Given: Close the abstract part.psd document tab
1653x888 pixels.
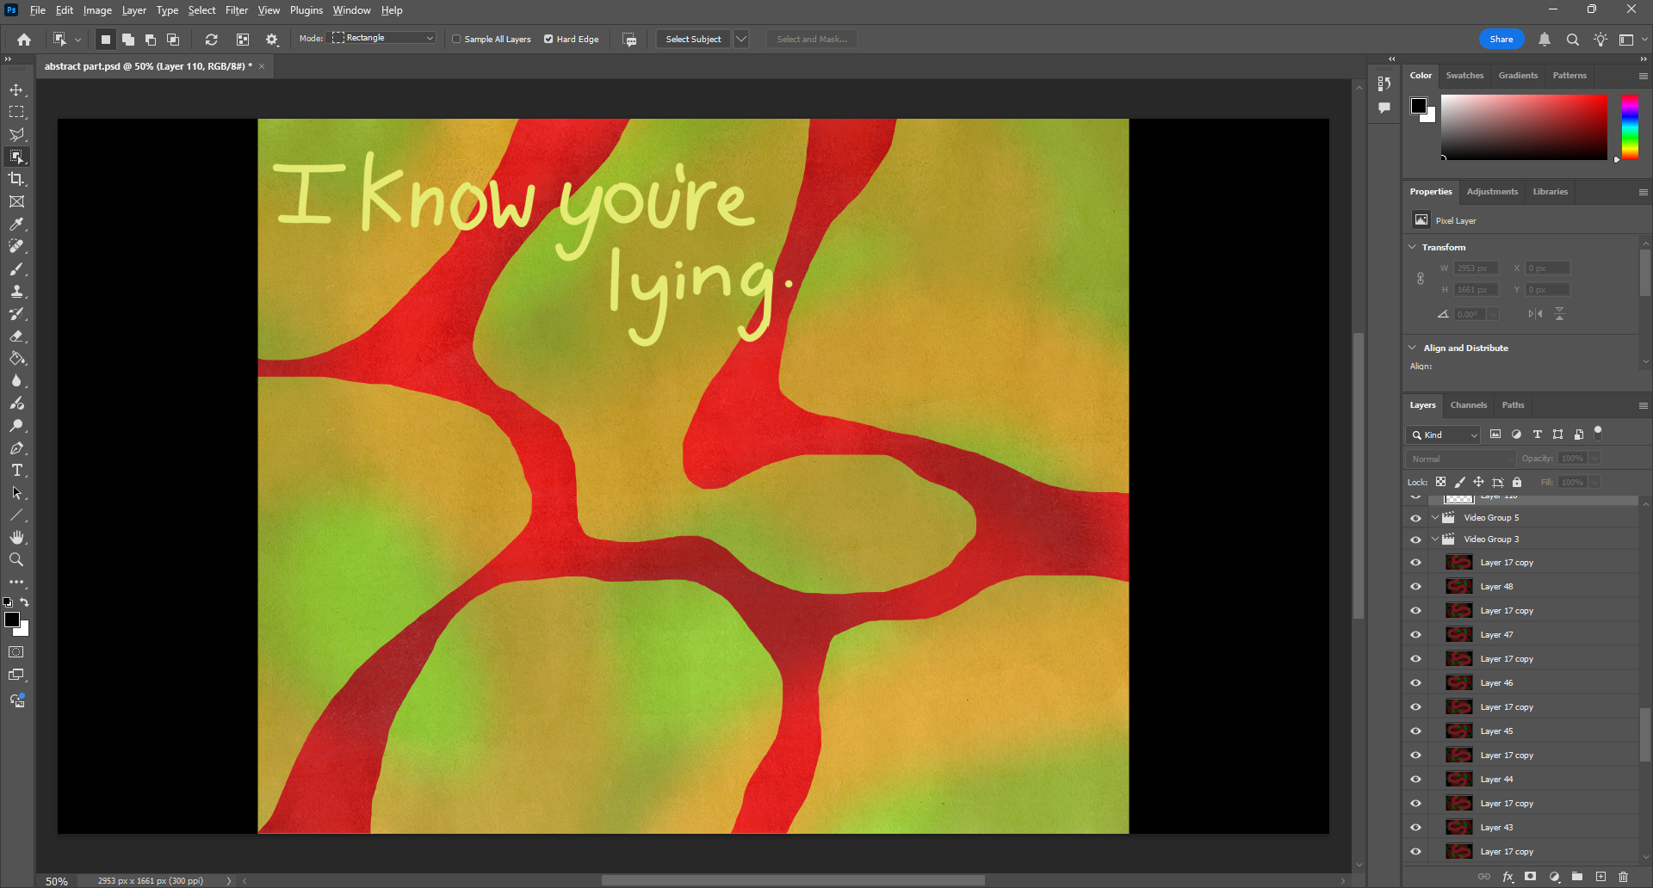Looking at the screenshot, I should coord(262,66).
